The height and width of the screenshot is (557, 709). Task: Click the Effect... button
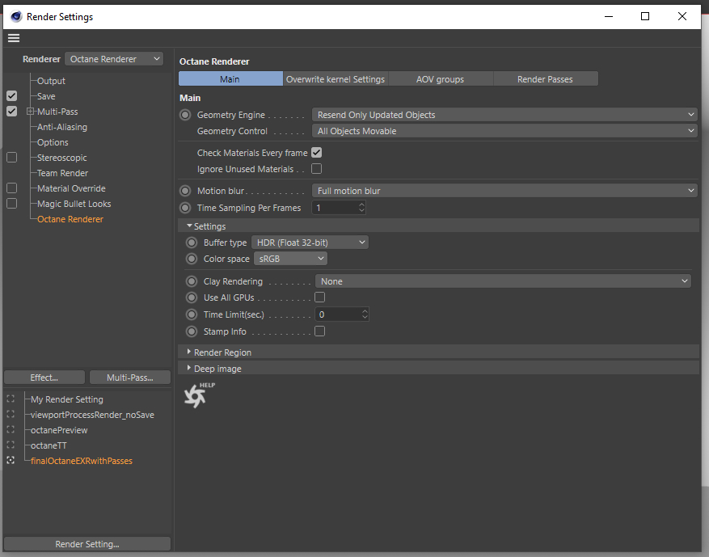(x=44, y=378)
